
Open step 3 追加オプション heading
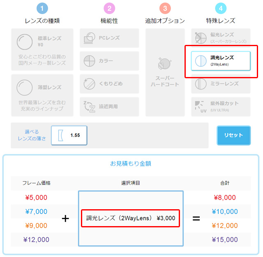(165, 21)
